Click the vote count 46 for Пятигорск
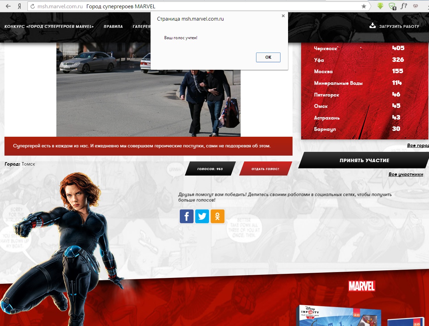 point(396,94)
